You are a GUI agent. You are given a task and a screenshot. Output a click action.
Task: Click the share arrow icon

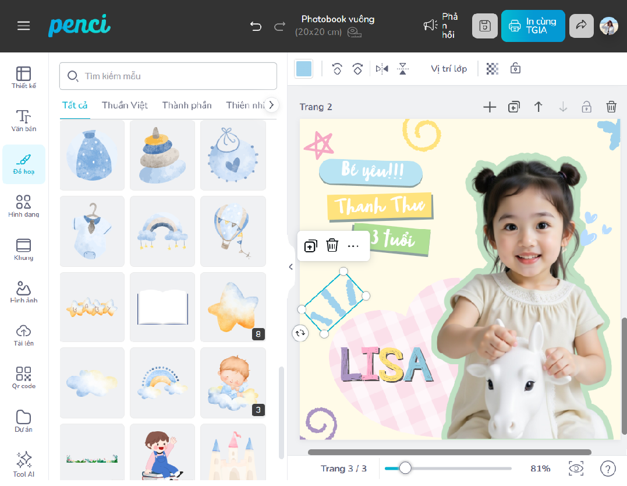(x=581, y=26)
